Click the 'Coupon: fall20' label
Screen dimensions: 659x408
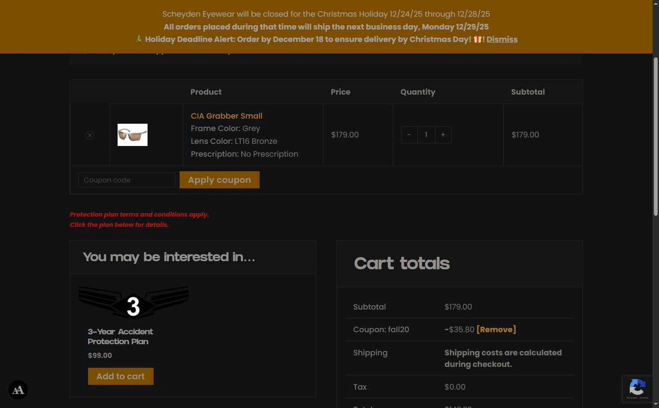point(381,330)
